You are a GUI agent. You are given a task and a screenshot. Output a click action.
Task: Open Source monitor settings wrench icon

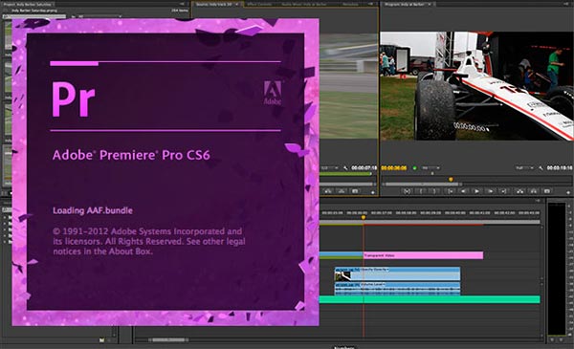(x=345, y=168)
